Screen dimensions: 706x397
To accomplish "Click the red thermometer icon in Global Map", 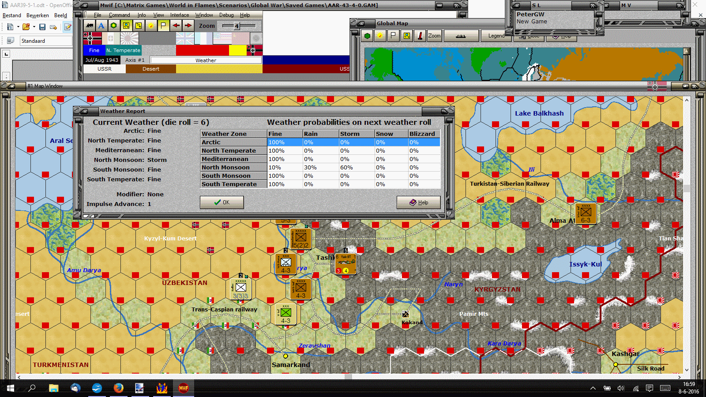I will pyautogui.click(x=420, y=36).
